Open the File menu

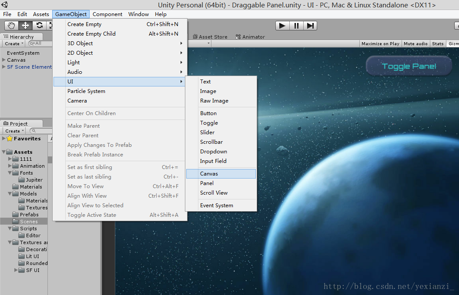point(7,14)
